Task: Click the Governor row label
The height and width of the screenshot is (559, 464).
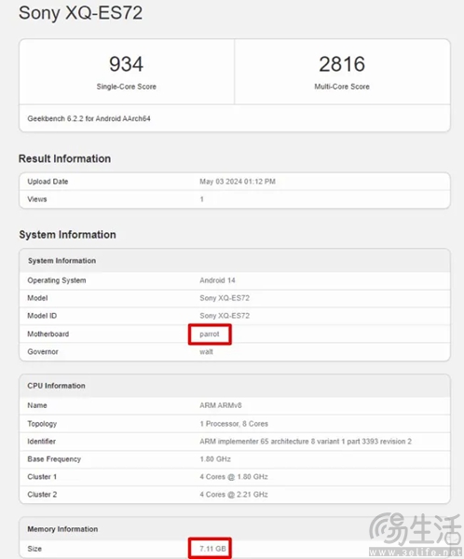Action: coord(43,352)
